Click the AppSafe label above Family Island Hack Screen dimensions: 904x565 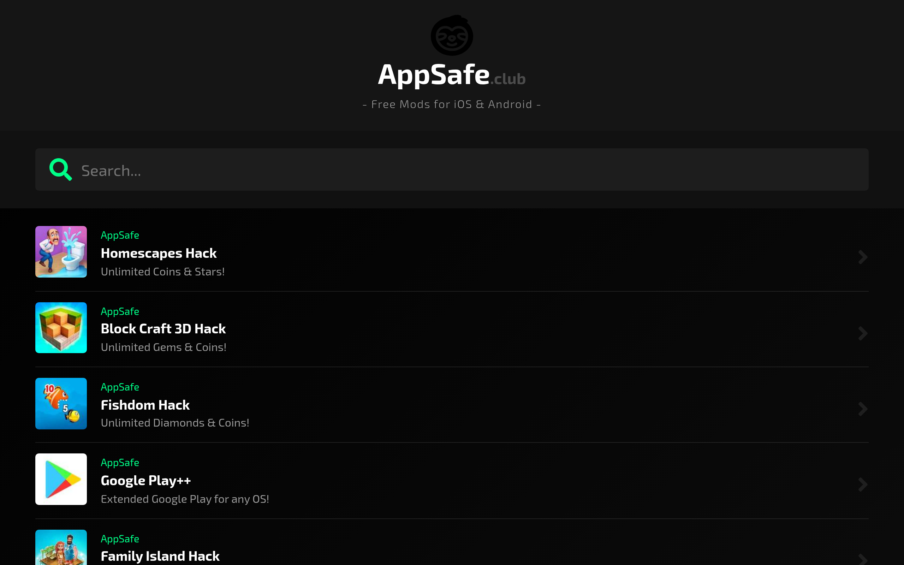coord(120,538)
